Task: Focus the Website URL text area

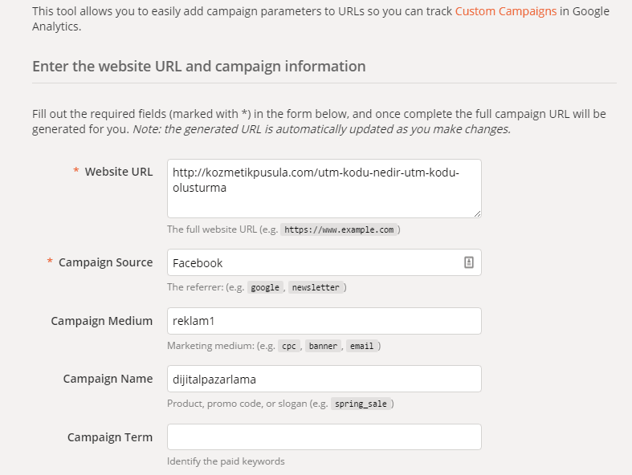Action: (324, 189)
